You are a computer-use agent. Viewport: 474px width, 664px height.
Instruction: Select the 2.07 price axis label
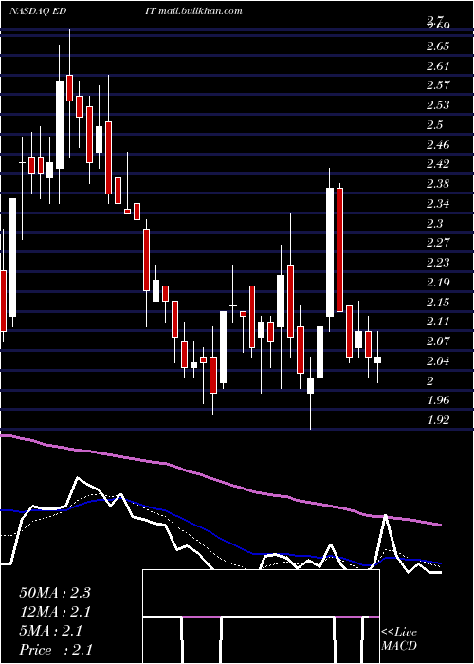point(438,341)
